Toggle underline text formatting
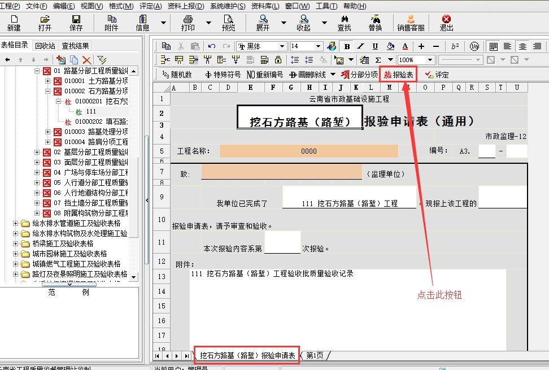The image size is (549, 370). pos(375,46)
